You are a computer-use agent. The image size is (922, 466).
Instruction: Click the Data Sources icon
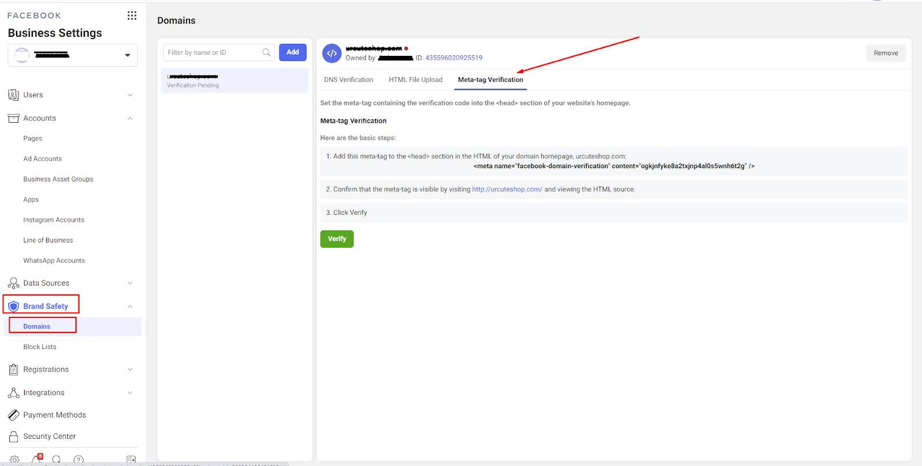coord(13,283)
